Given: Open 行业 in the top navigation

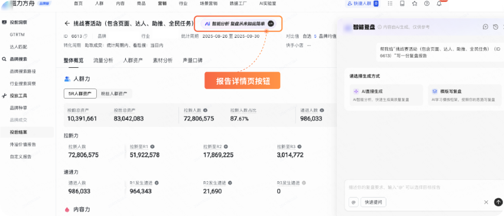Looking at the screenshot, I should click(x=183, y=4).
